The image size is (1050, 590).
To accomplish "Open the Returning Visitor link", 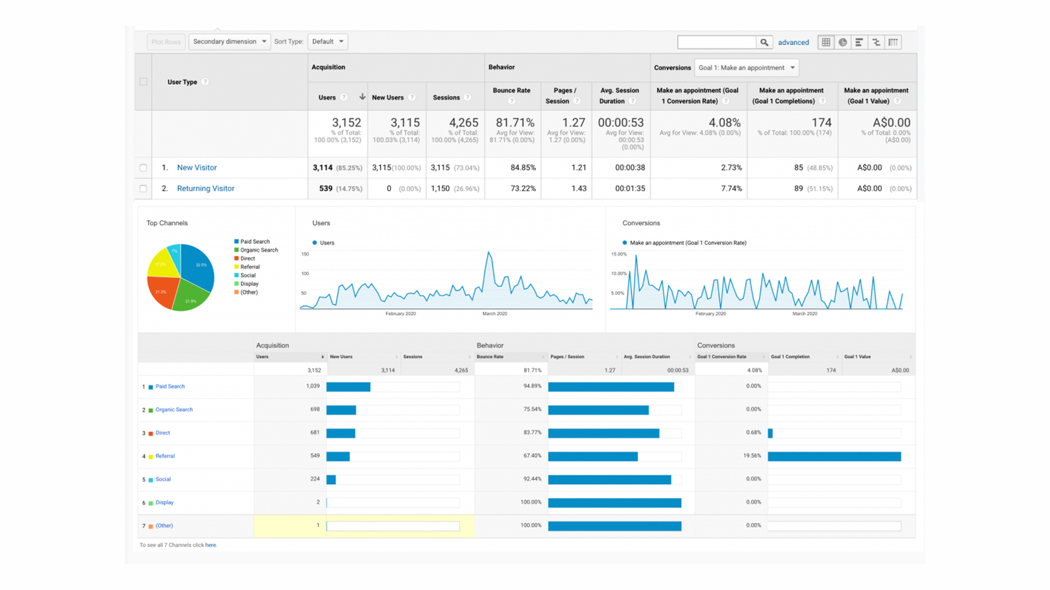I will tap(206, 188).
